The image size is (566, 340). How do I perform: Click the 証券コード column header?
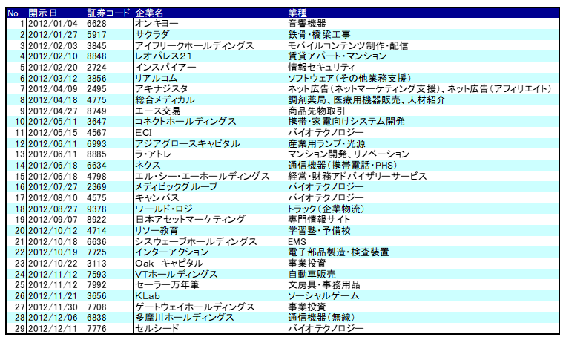coord(108,13)
